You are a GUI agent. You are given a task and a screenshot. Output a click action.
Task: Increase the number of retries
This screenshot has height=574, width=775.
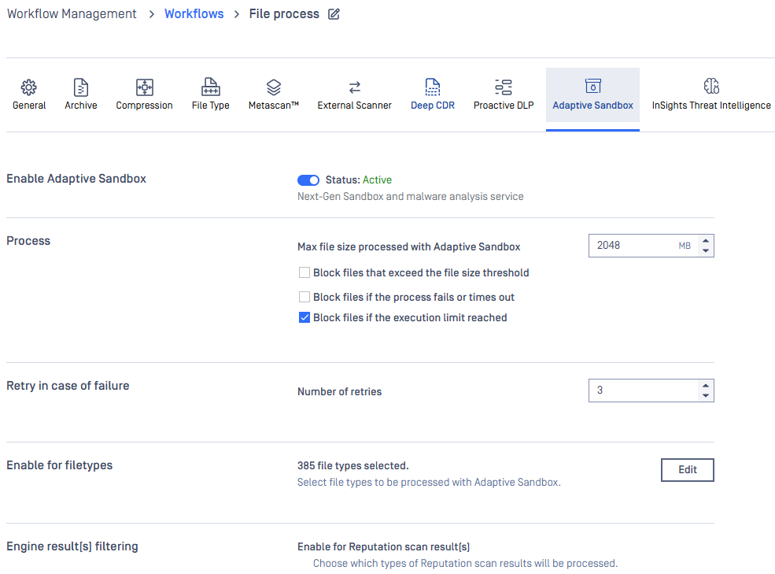(706, 386)
